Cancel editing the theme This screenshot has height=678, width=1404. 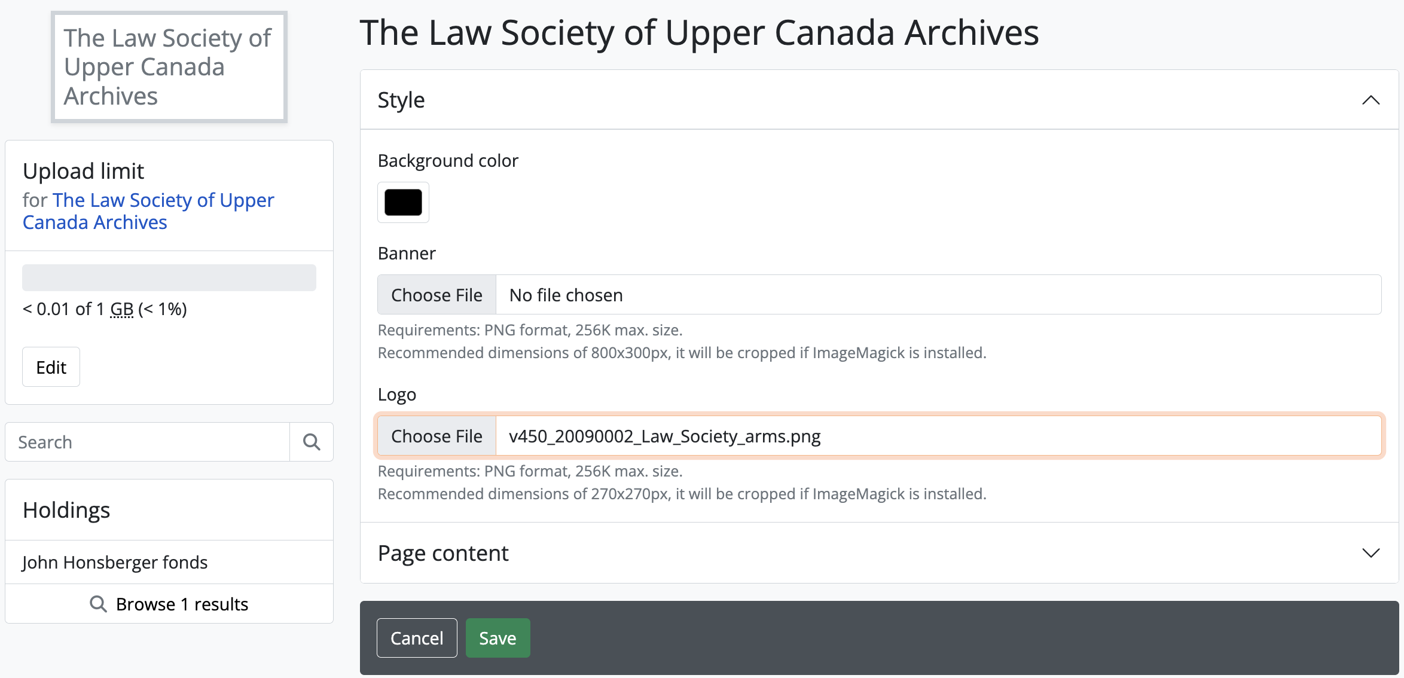click(417, 638)
